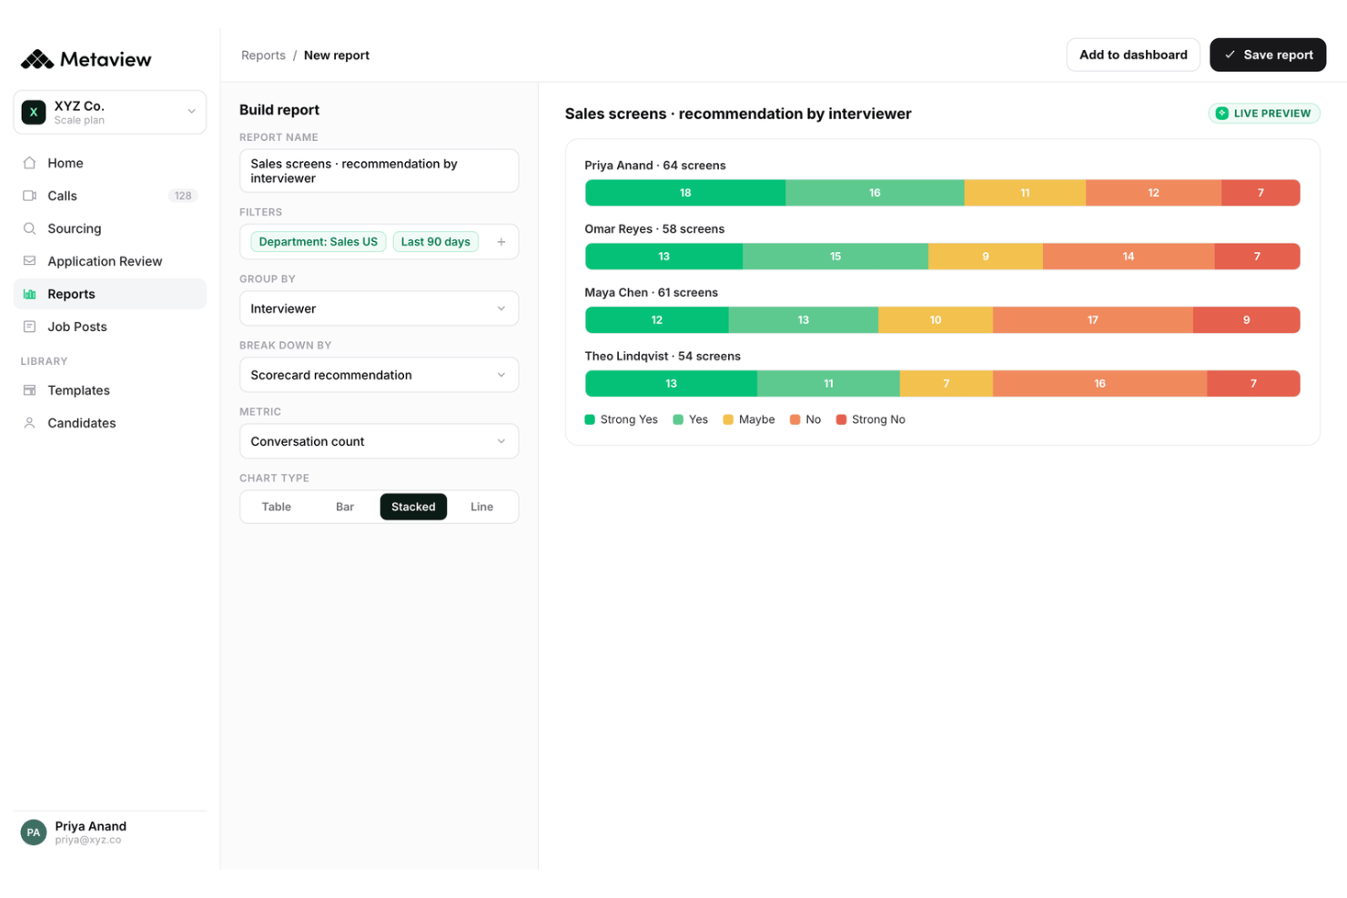Select the Bar chart type

[x=345, y=507]
